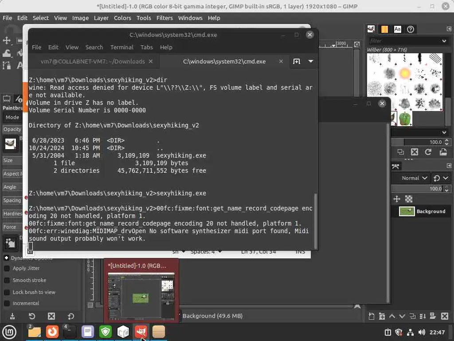454x341 pixels.
Task: Open the brush filter dropdown
Action: click(x=444, y=41)
